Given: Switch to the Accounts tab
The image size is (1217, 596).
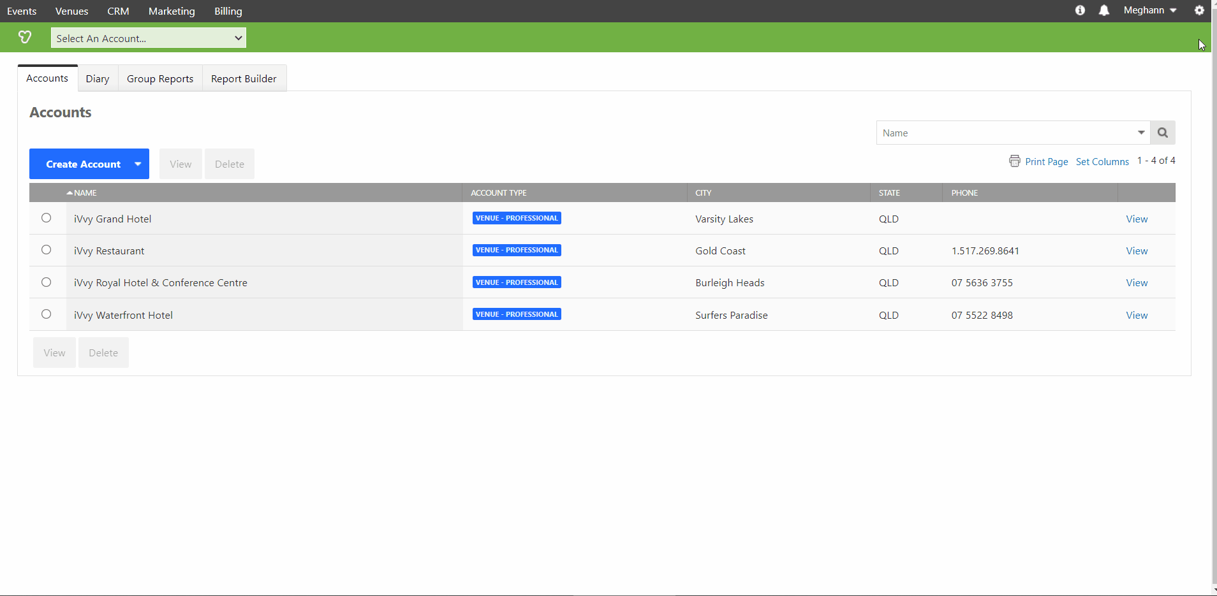Looking at the screenshot, I should [47, 78].
